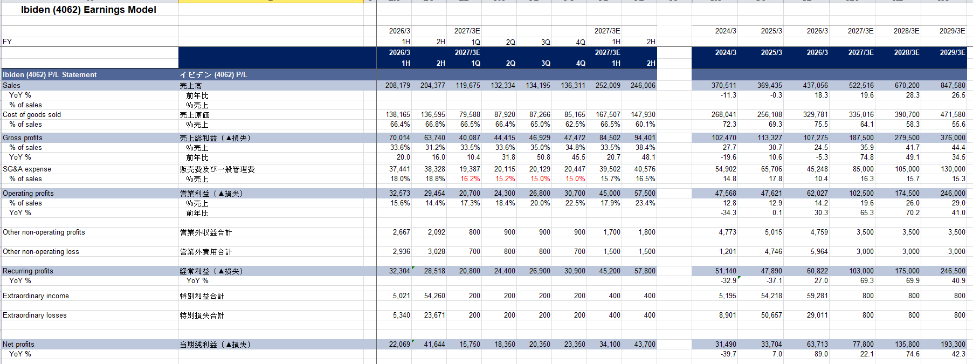Select the extraordinary income value 59,281

[x=817, y=296]
